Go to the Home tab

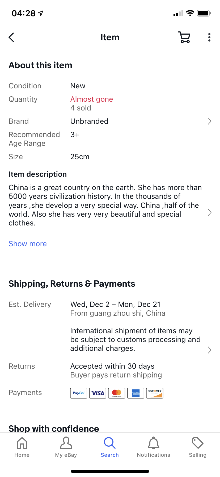point(22,447)
